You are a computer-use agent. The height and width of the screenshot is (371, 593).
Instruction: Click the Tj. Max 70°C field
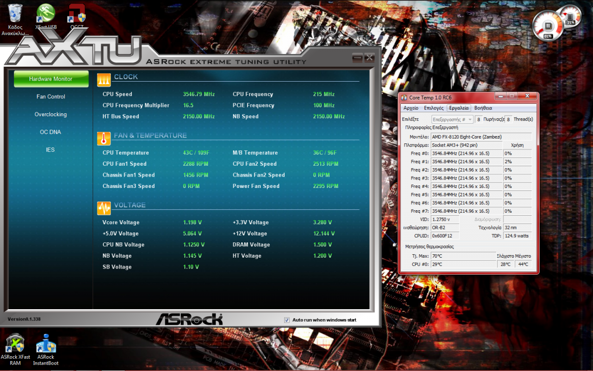pyautogui.click(x=464, y=256)
